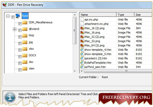Click the show-template_5.htm browser icon
Screen dimensions: 153x107
[82, 54]
